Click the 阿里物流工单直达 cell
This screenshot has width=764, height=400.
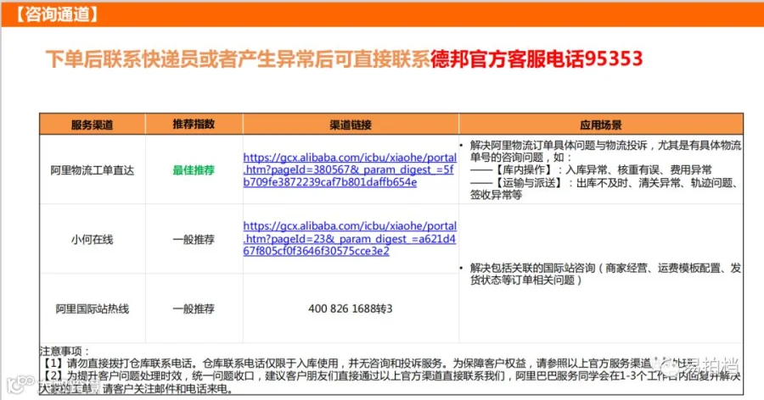(92, 170)
